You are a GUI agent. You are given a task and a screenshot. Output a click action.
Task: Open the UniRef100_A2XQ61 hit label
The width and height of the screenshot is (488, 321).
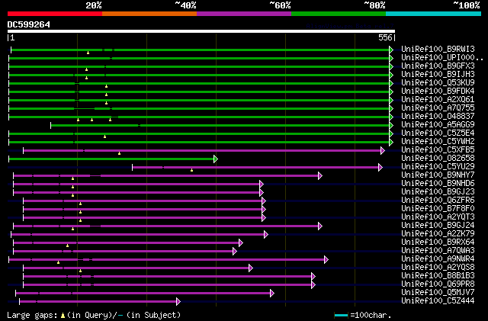click(x=438, y=100)
